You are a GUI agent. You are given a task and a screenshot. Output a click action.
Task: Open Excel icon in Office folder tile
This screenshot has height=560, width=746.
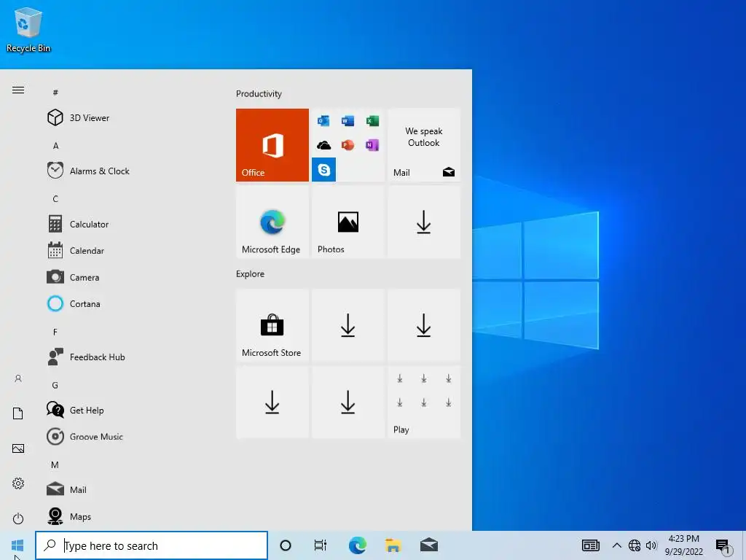click(x=372, y=121)
